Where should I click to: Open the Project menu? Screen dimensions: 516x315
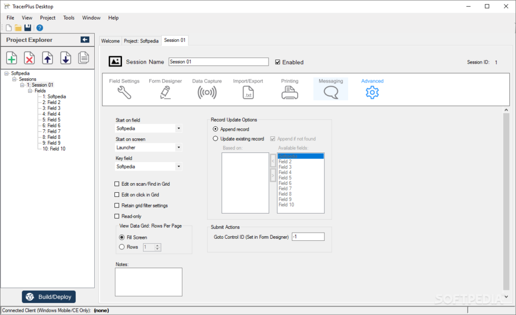(48, 18)
